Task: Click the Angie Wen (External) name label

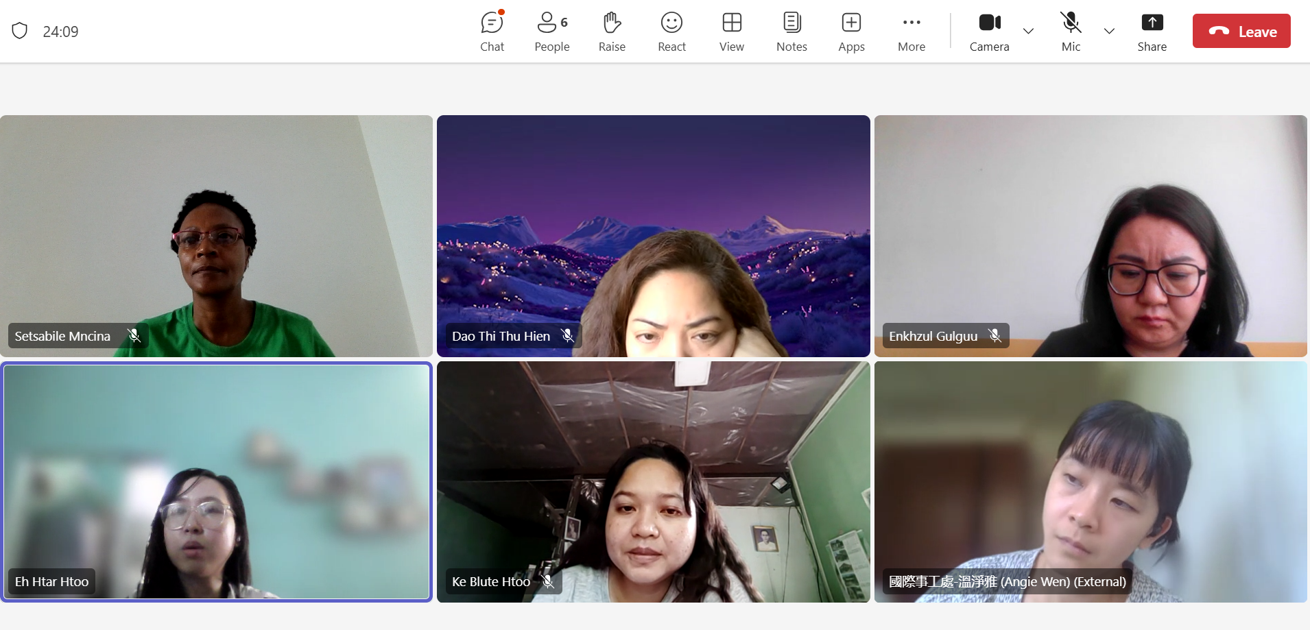Action: pyautogui.click(x=1008, y=581)
